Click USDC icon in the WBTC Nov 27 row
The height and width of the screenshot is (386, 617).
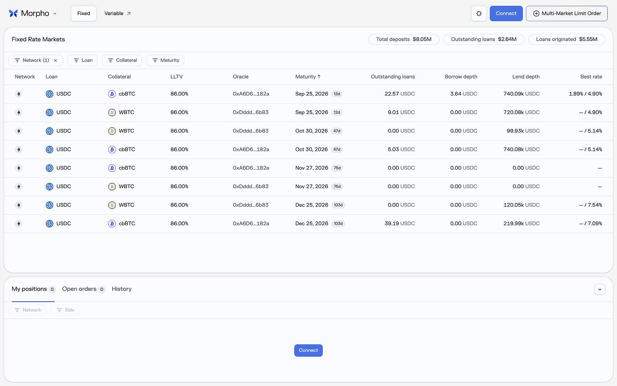click(50, 187)
